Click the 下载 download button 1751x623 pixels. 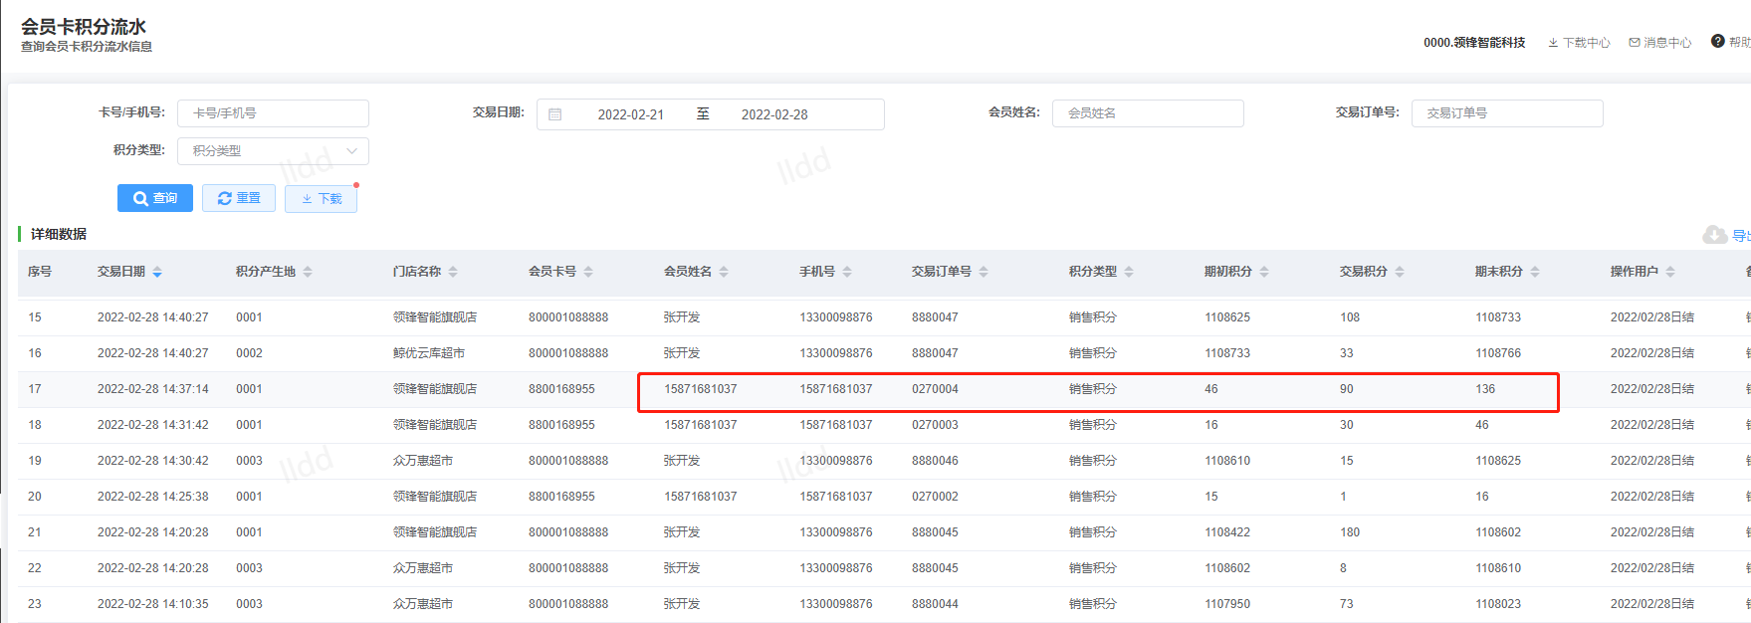321,198
